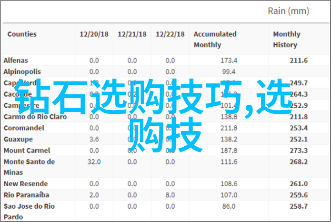Click Rio Paranaíba accumulated value 107.0

click(x=229, y=195)
